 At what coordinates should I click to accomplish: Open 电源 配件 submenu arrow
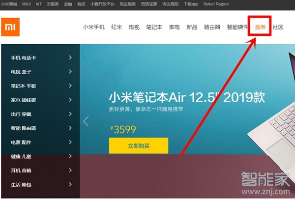tap(70, 142)
